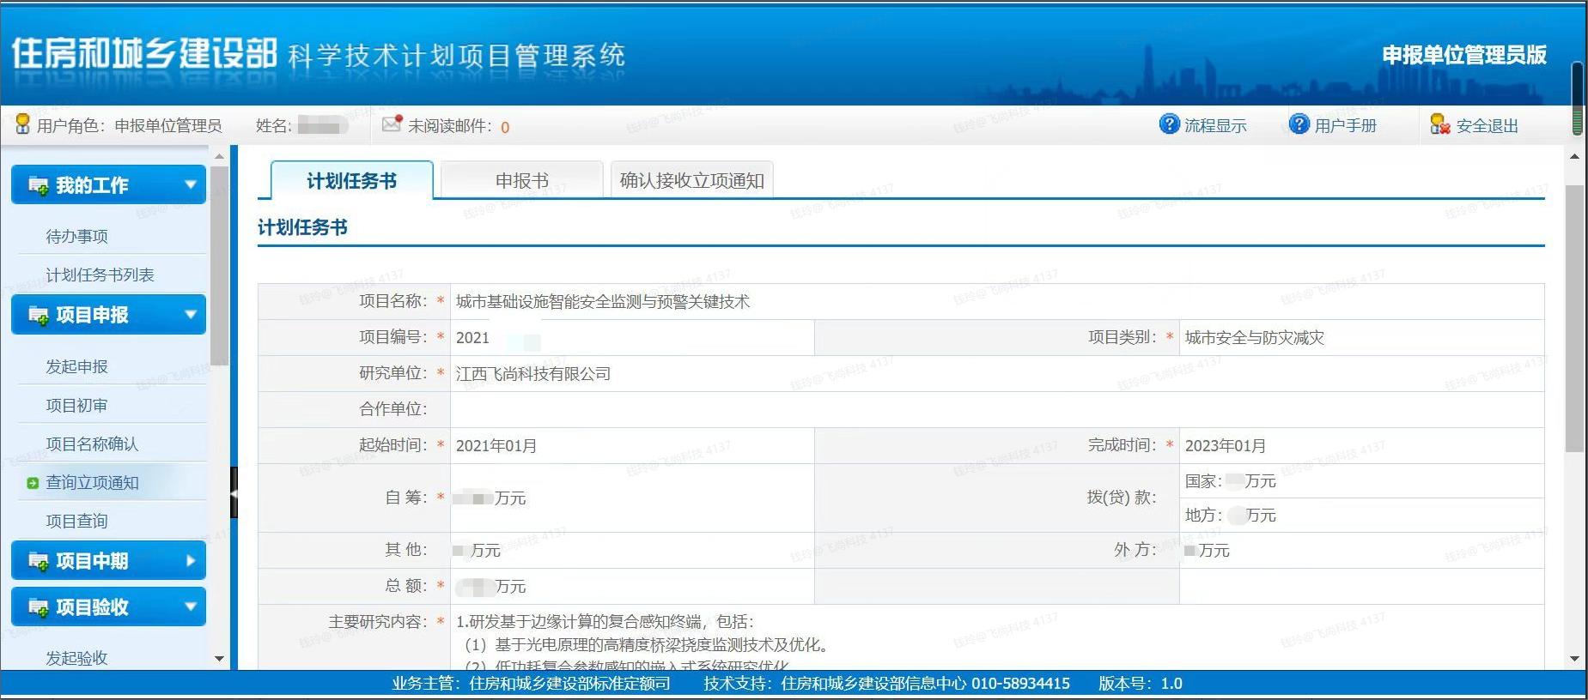This screenshot has width=1588, height=700.
Task: Click the user role key icon
Action: (x=23, y=124)
